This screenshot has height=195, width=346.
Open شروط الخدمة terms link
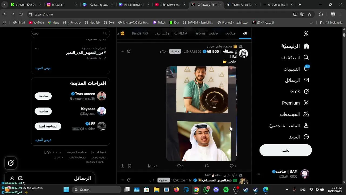99,152
